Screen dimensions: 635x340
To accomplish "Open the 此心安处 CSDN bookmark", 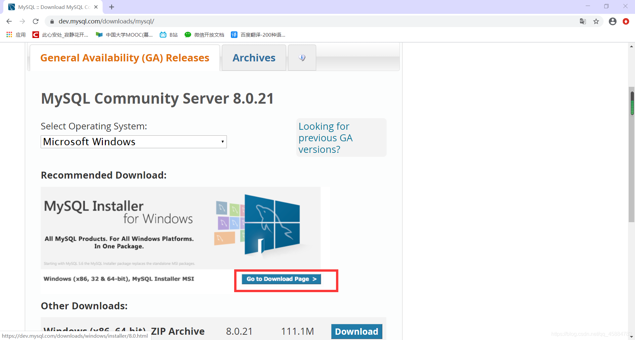I will [61, 35].
